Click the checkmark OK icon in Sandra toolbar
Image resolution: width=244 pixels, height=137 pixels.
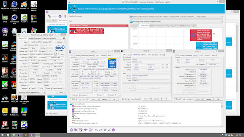tap(109, 130)
